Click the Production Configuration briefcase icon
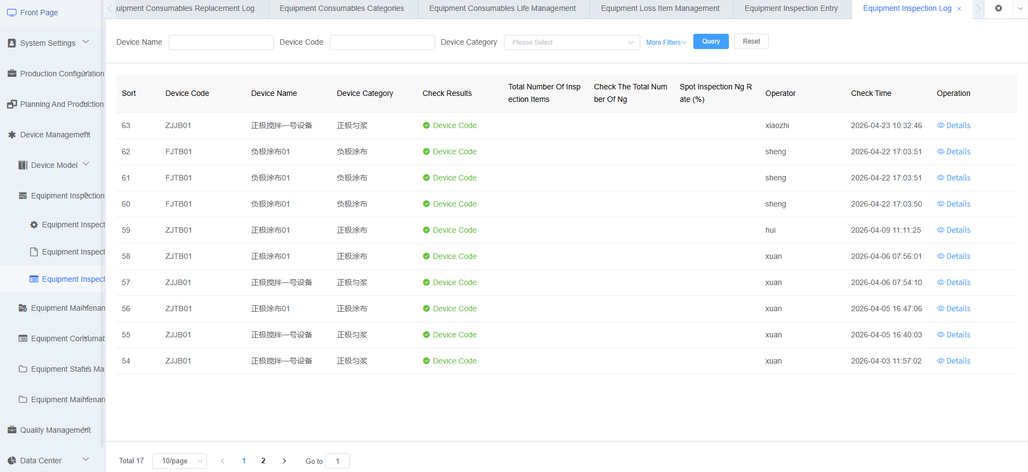Image resolution: width=1028 pixels, height=472 pixels. (x=12, y=74)
